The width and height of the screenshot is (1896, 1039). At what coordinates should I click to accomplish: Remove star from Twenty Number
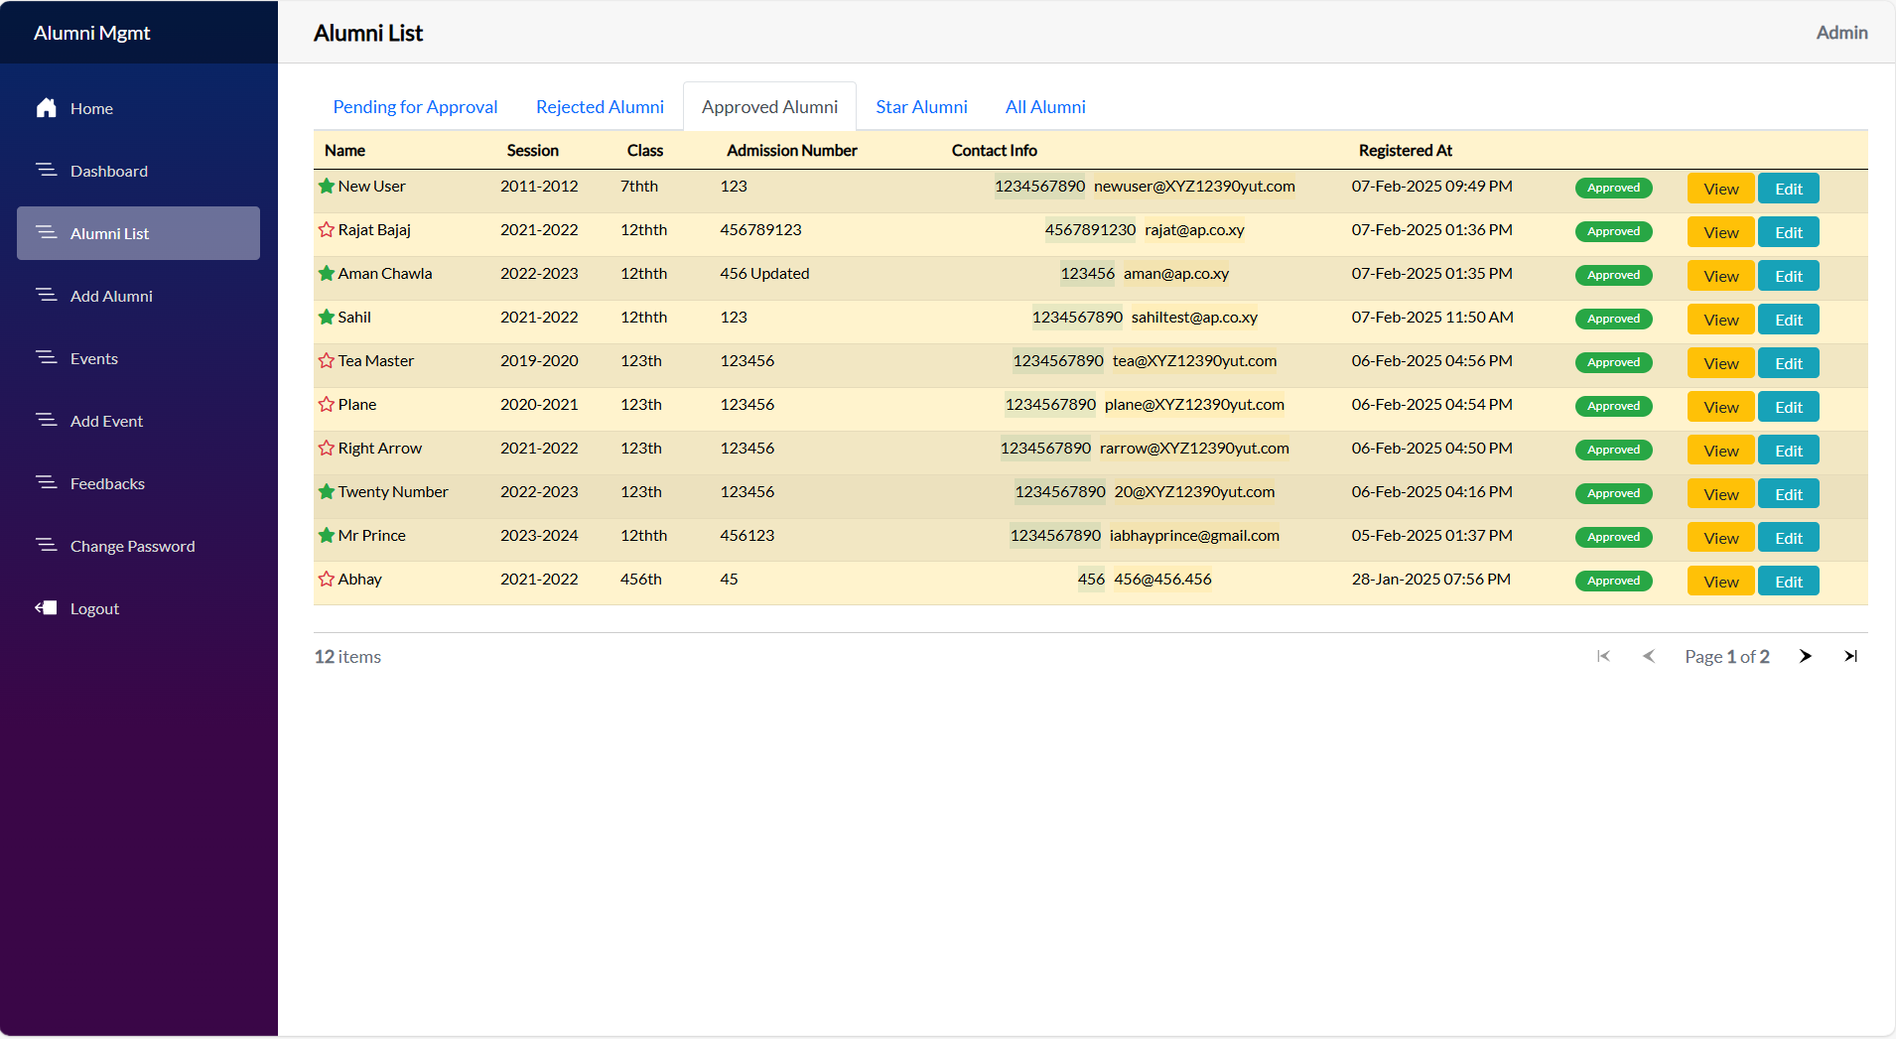tap(326, 492)
